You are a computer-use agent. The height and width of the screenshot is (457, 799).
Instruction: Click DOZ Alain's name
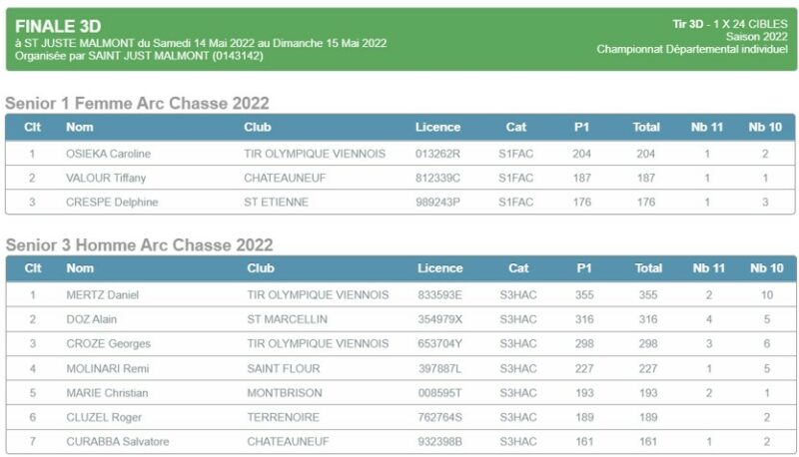93,319
